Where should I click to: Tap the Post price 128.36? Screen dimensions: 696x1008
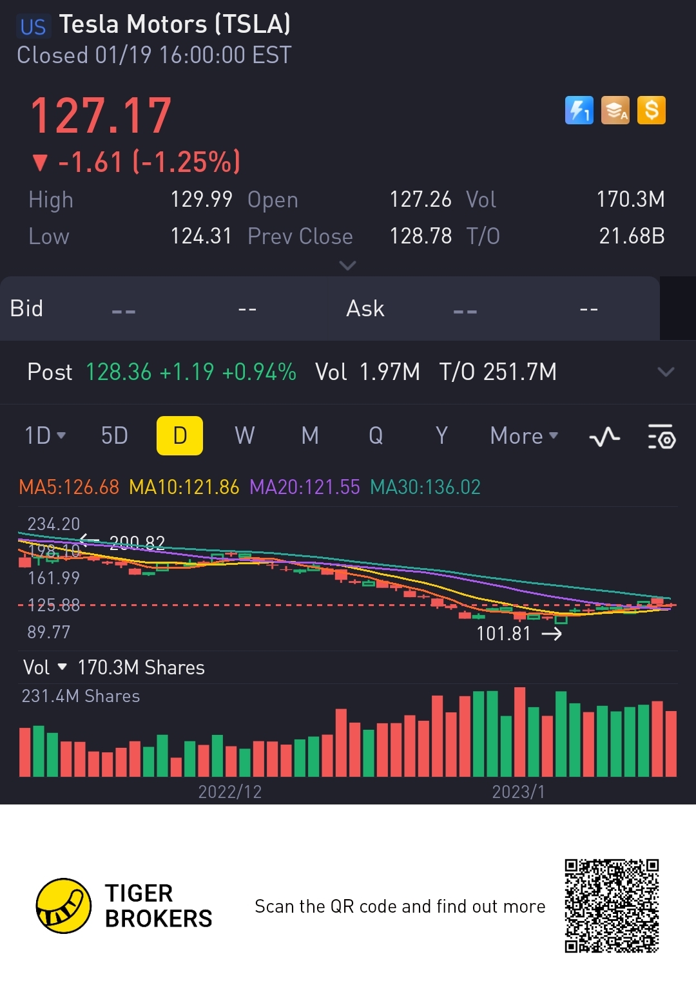click(119, 372)
